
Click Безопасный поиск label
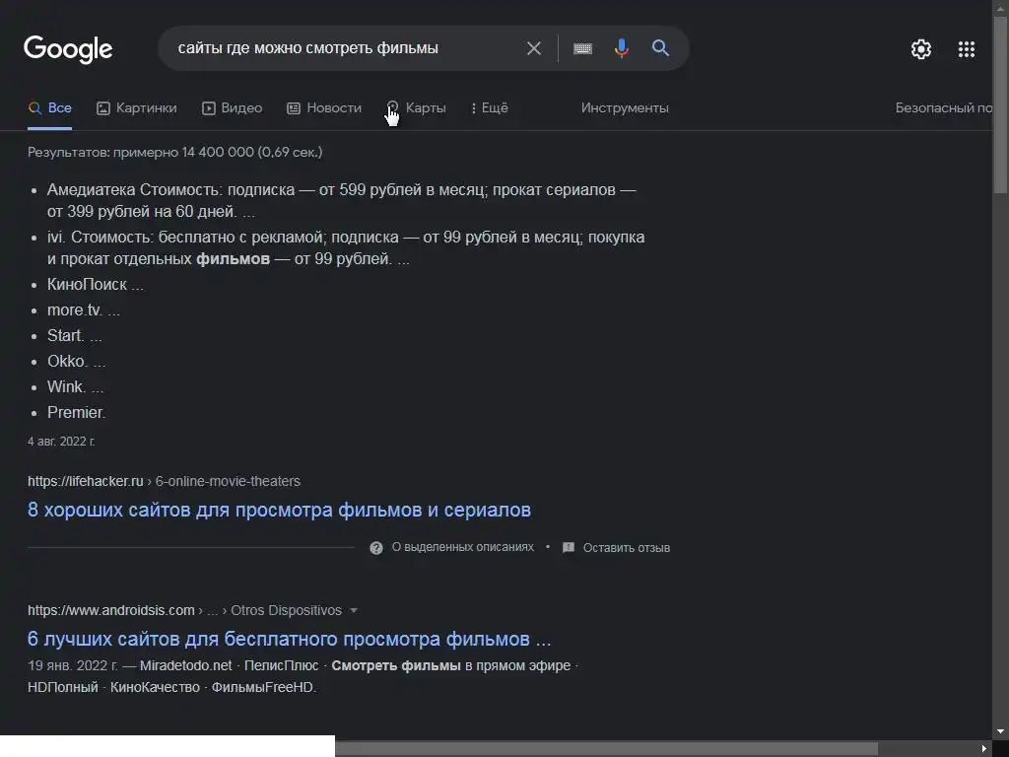(x=943, y=108)
